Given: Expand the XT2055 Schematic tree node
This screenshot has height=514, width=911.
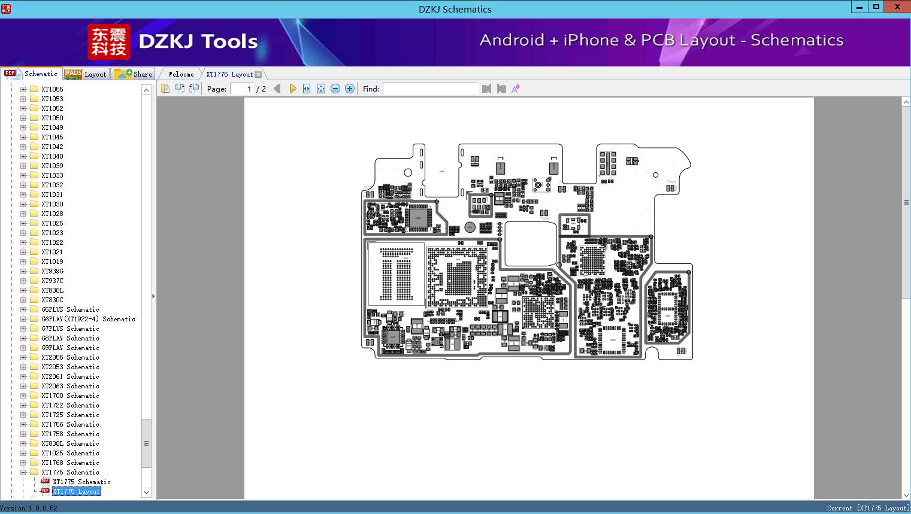Looking at the screenshot, I should click(x=23, y=357).
